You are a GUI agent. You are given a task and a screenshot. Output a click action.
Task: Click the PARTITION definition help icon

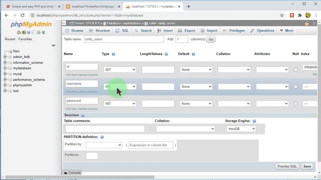102,137
